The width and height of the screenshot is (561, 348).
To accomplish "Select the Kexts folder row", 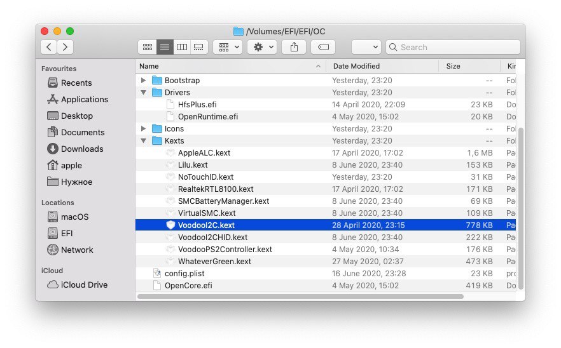I will click(326, 141).
